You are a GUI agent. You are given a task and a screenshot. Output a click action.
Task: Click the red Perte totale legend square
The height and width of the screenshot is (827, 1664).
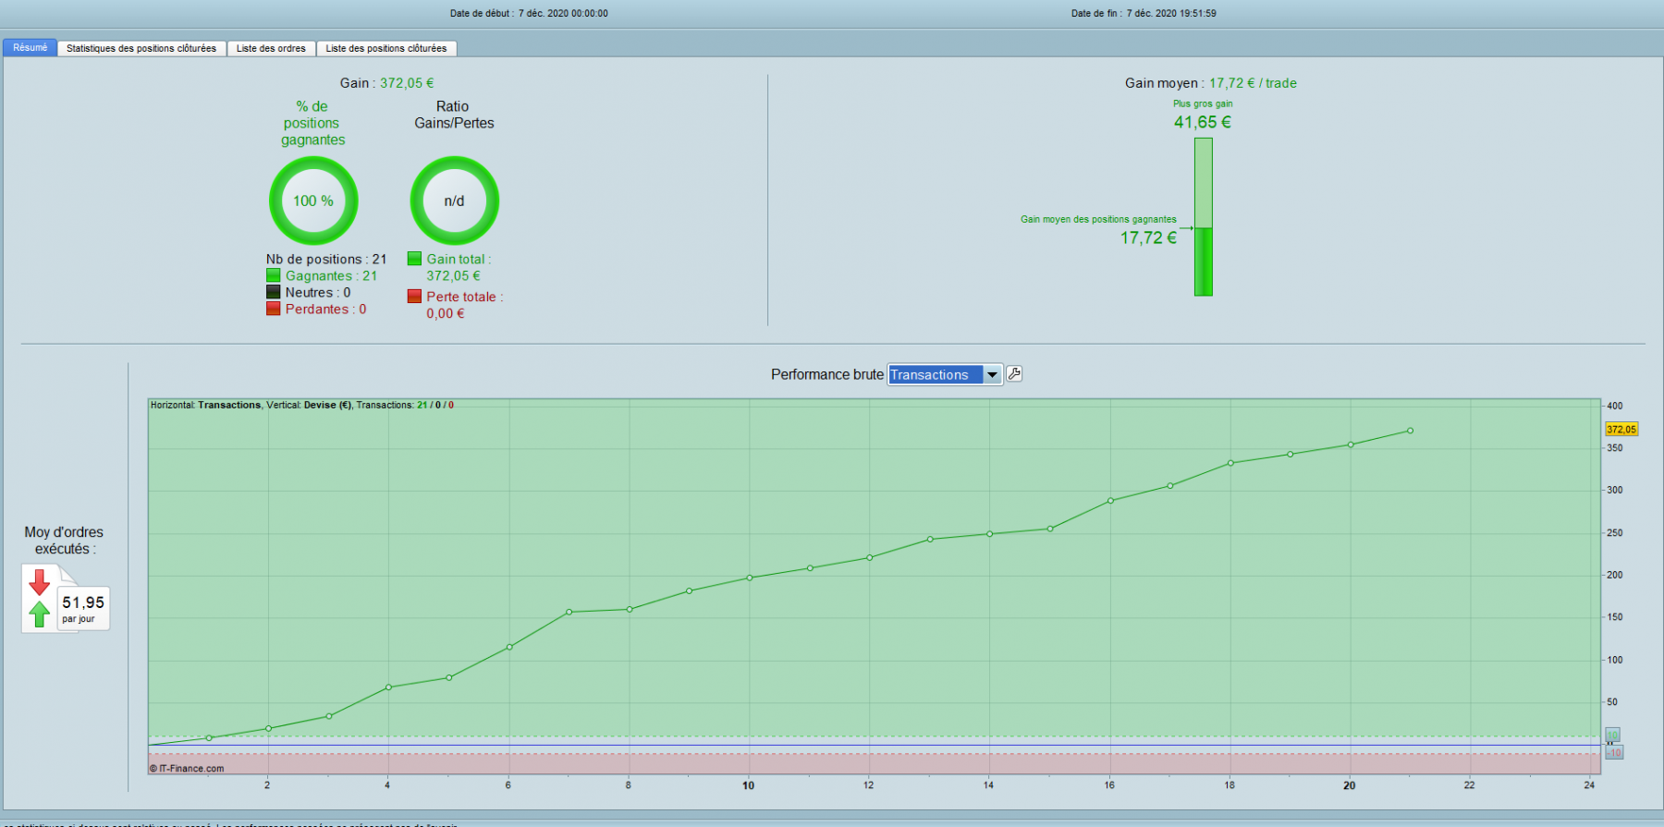[x=415, y=297]
